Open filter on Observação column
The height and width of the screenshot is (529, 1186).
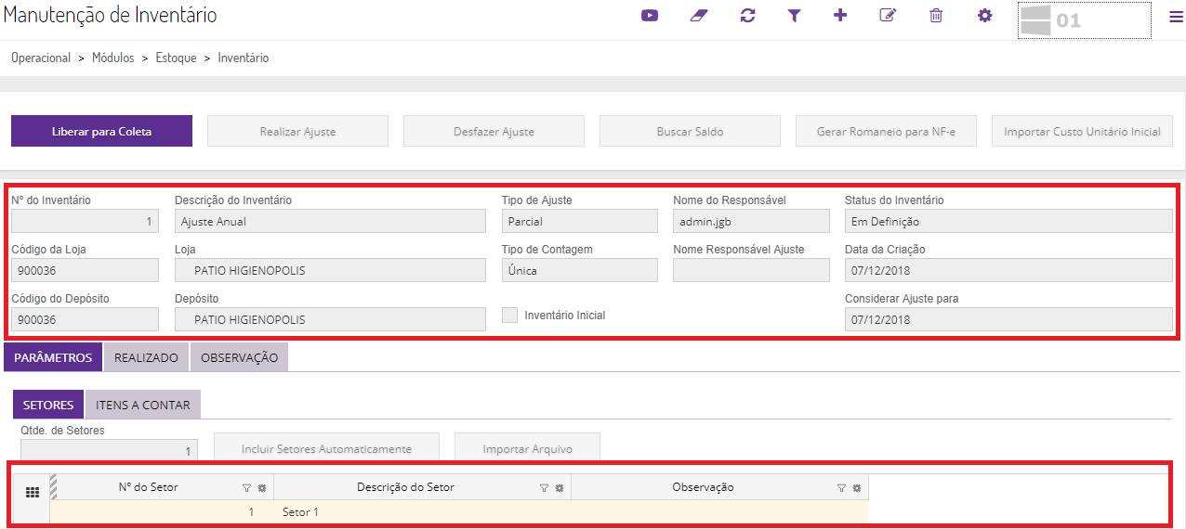(841, 488)
